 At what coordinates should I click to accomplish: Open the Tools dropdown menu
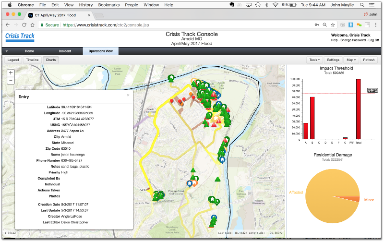click(314, 60)
